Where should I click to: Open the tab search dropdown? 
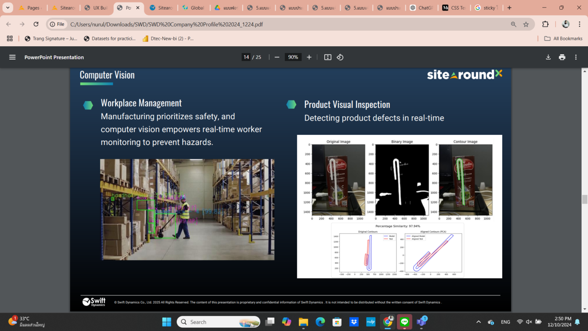7,7
